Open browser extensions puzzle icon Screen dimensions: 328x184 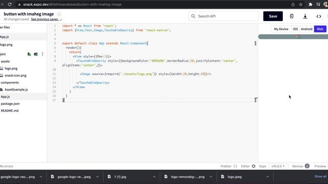click(x=311, y=5)
